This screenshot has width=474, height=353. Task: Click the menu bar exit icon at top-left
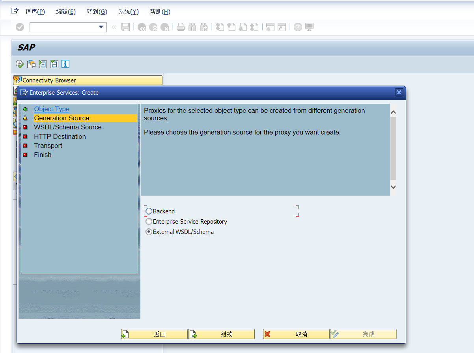point(15,11)
